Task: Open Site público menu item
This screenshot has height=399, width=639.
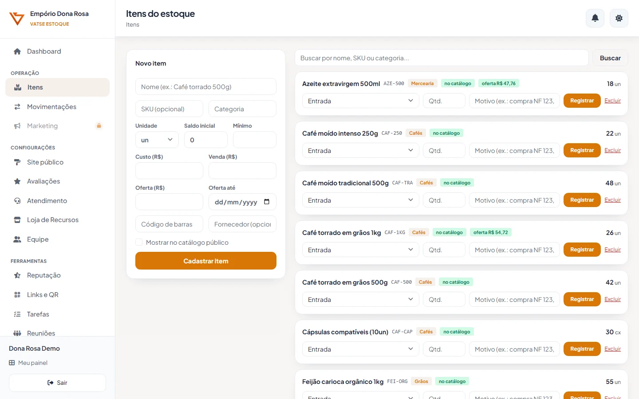Action: 57,162
